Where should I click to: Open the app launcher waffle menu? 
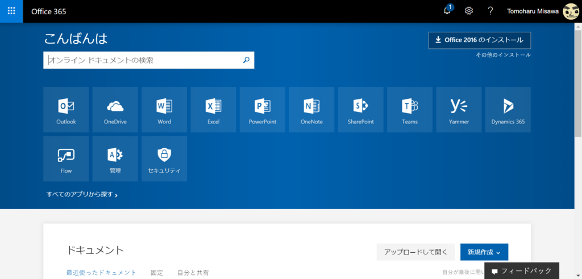click(11, 11)
